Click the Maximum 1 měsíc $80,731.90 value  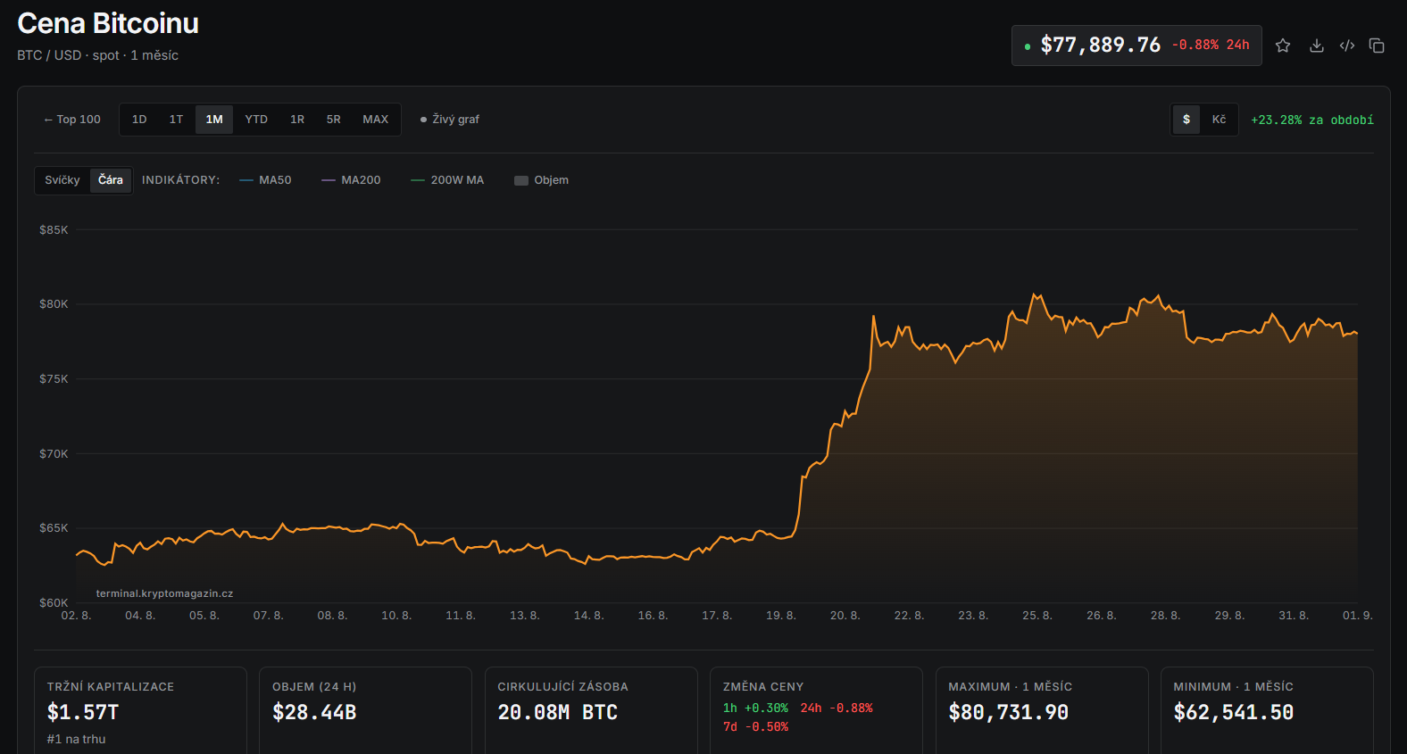pyautogui.click(x=1008, y=712)
